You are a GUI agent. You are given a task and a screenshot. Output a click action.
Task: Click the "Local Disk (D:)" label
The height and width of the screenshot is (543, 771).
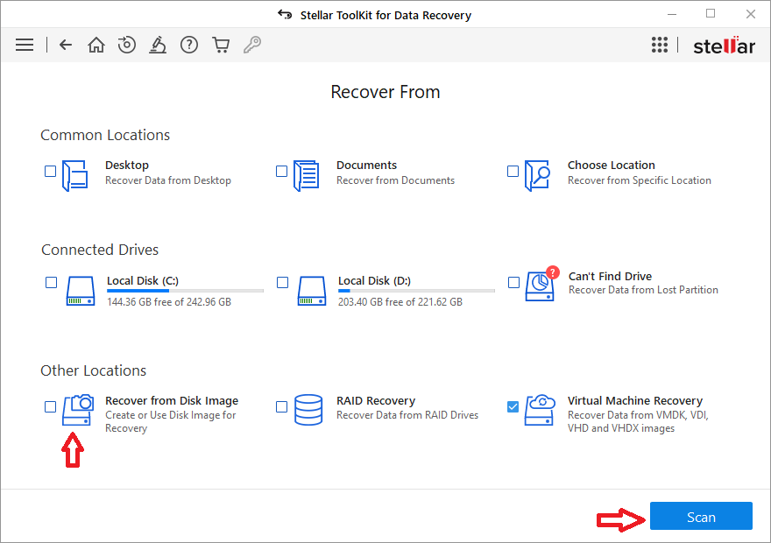[374, 280]
